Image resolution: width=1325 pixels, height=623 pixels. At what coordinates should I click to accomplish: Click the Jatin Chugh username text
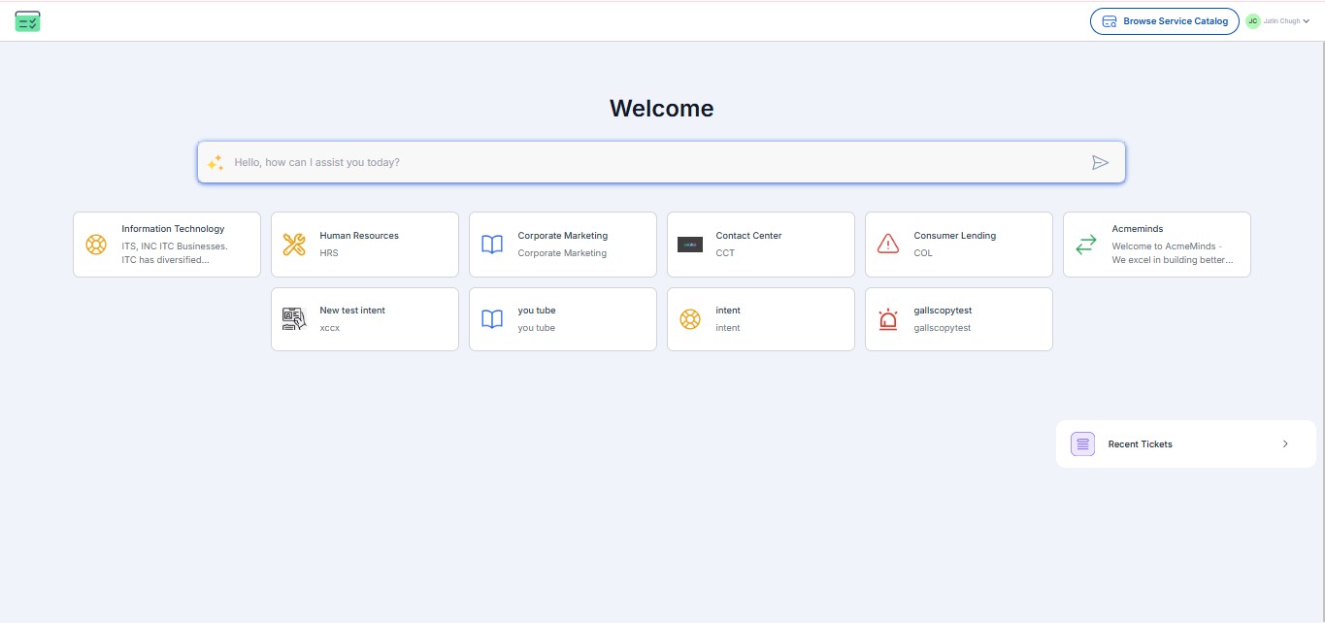(x=1281, y=21)
